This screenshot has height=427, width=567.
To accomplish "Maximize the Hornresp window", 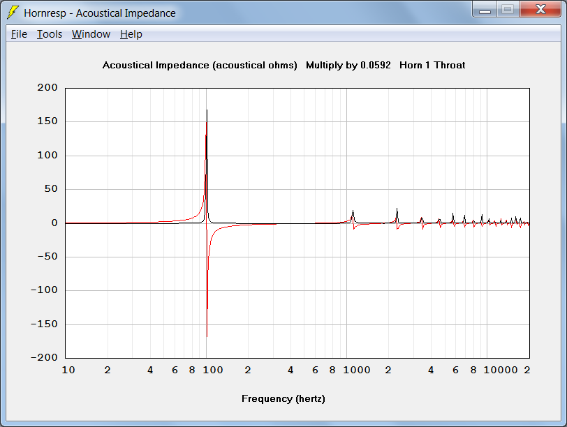I will (x=508, y=10).
